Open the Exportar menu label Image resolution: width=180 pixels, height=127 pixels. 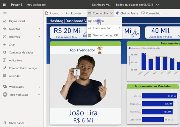tap(76, 13)
